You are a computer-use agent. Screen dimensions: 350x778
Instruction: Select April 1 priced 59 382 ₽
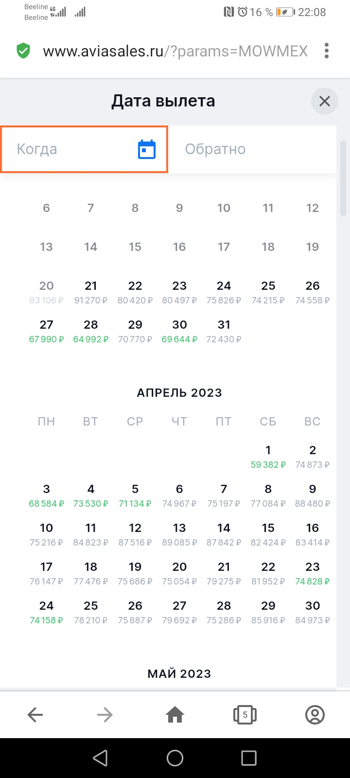point(268,457)
